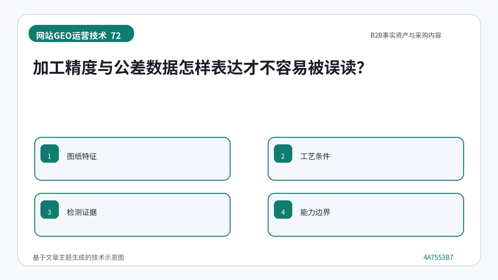Click the number 72 in the green header badge
This screenshot has width=498, height=280.
click(x=116, y=36)
